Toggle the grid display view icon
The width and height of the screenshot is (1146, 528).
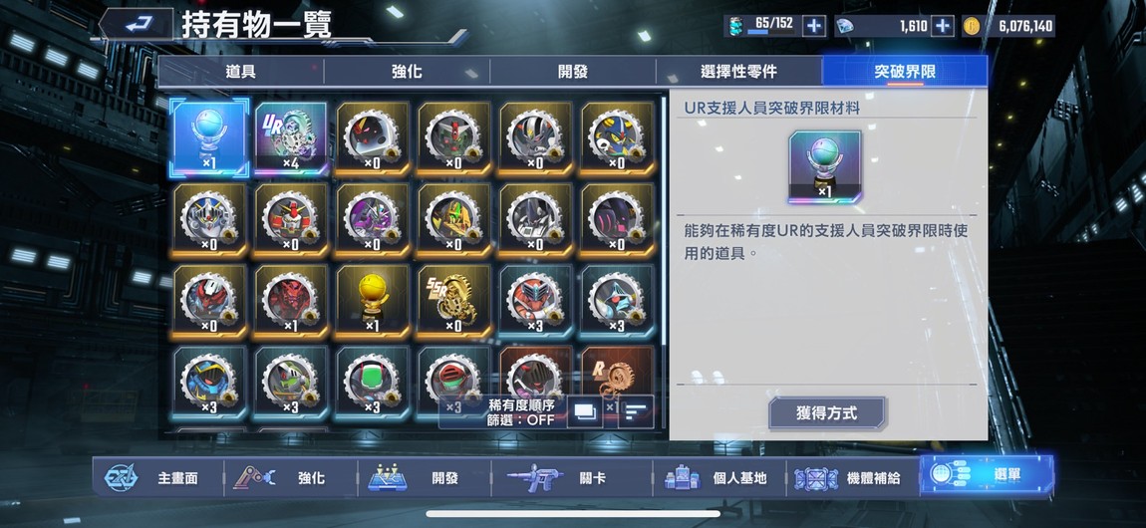(585, 412)
